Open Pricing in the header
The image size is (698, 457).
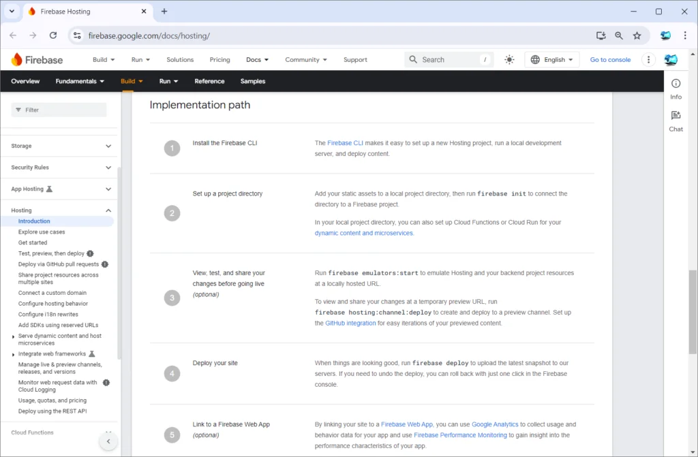(220, 60)
